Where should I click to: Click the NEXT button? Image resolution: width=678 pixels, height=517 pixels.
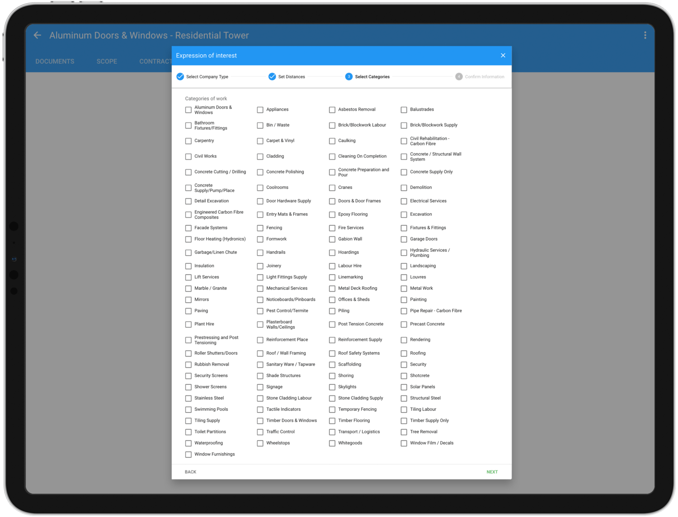click(x=492, y=471)
